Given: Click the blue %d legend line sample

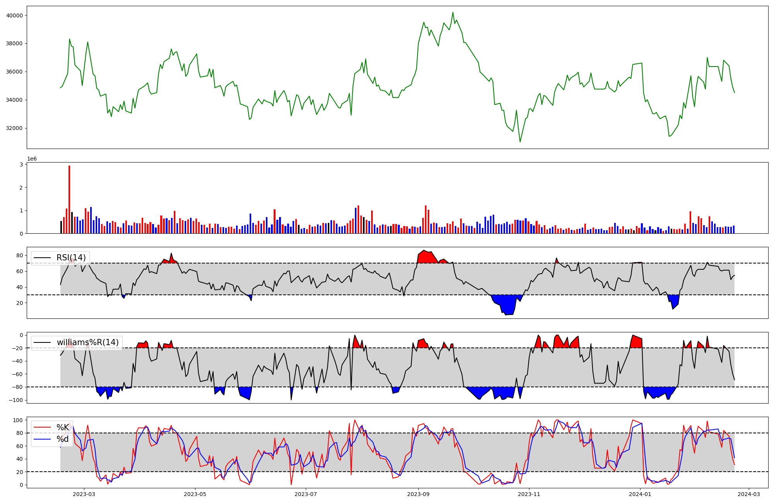Looking at the screenshot, I should point(43,439).
